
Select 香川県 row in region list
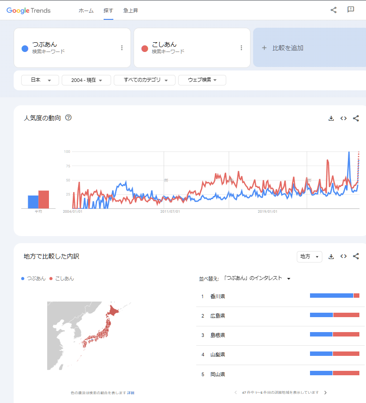click(x=218, y=296)
